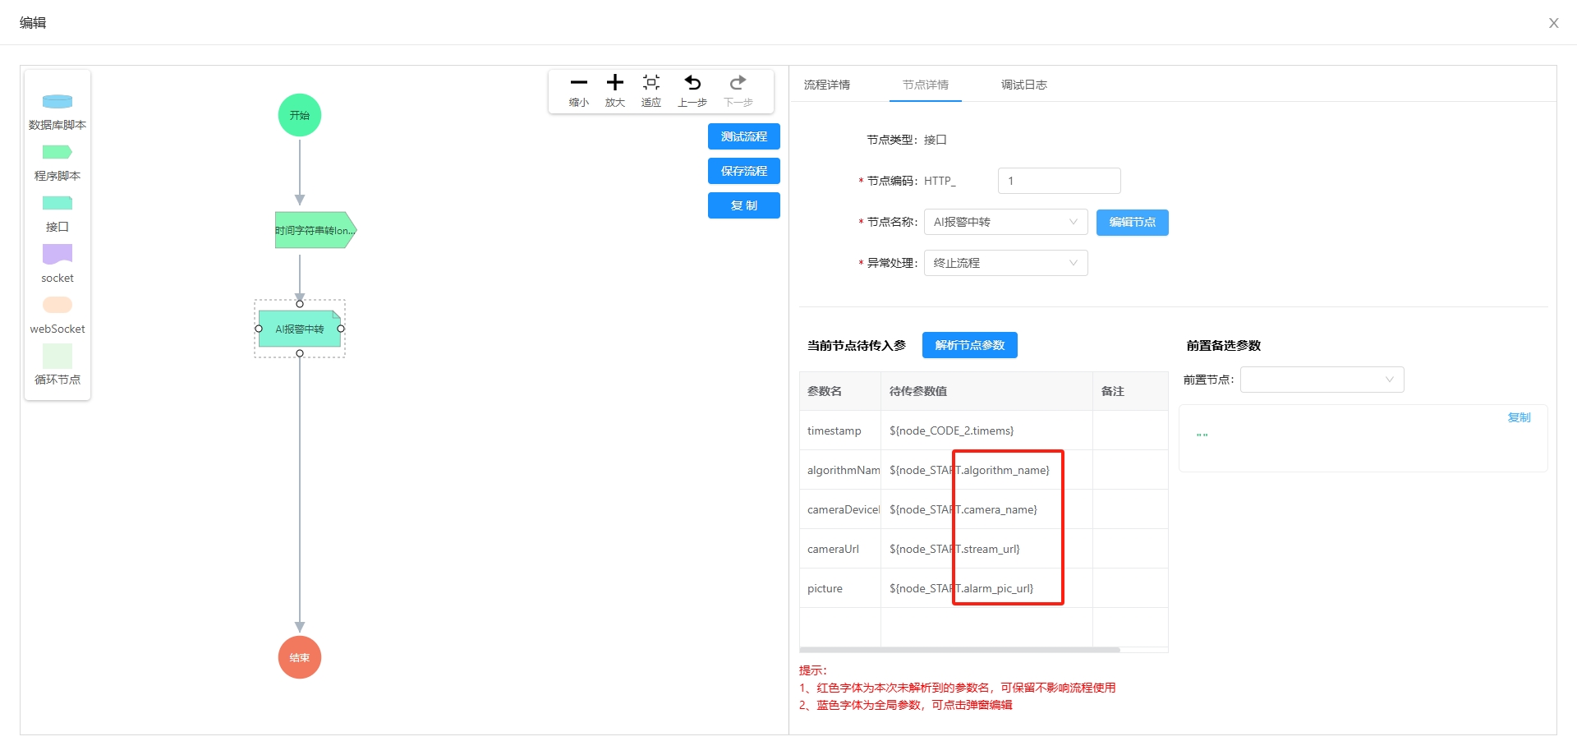Open the 异常处理 dropdown
This screenshot has width=1577, height=755.
pos(1006,263)
